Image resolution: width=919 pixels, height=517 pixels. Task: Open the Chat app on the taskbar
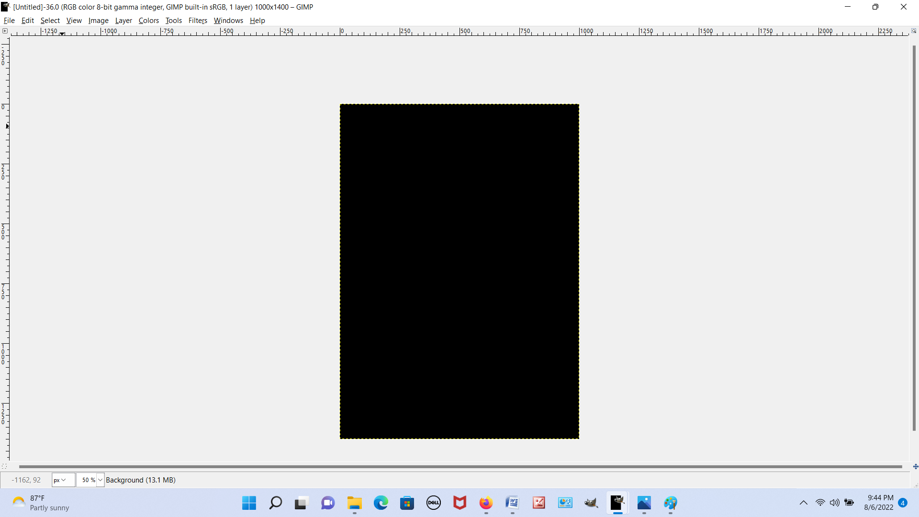[x=328, y=503]
